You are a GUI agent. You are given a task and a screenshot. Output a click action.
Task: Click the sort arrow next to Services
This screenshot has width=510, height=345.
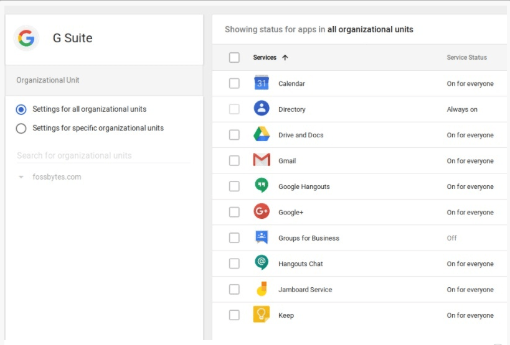point(285,57)
